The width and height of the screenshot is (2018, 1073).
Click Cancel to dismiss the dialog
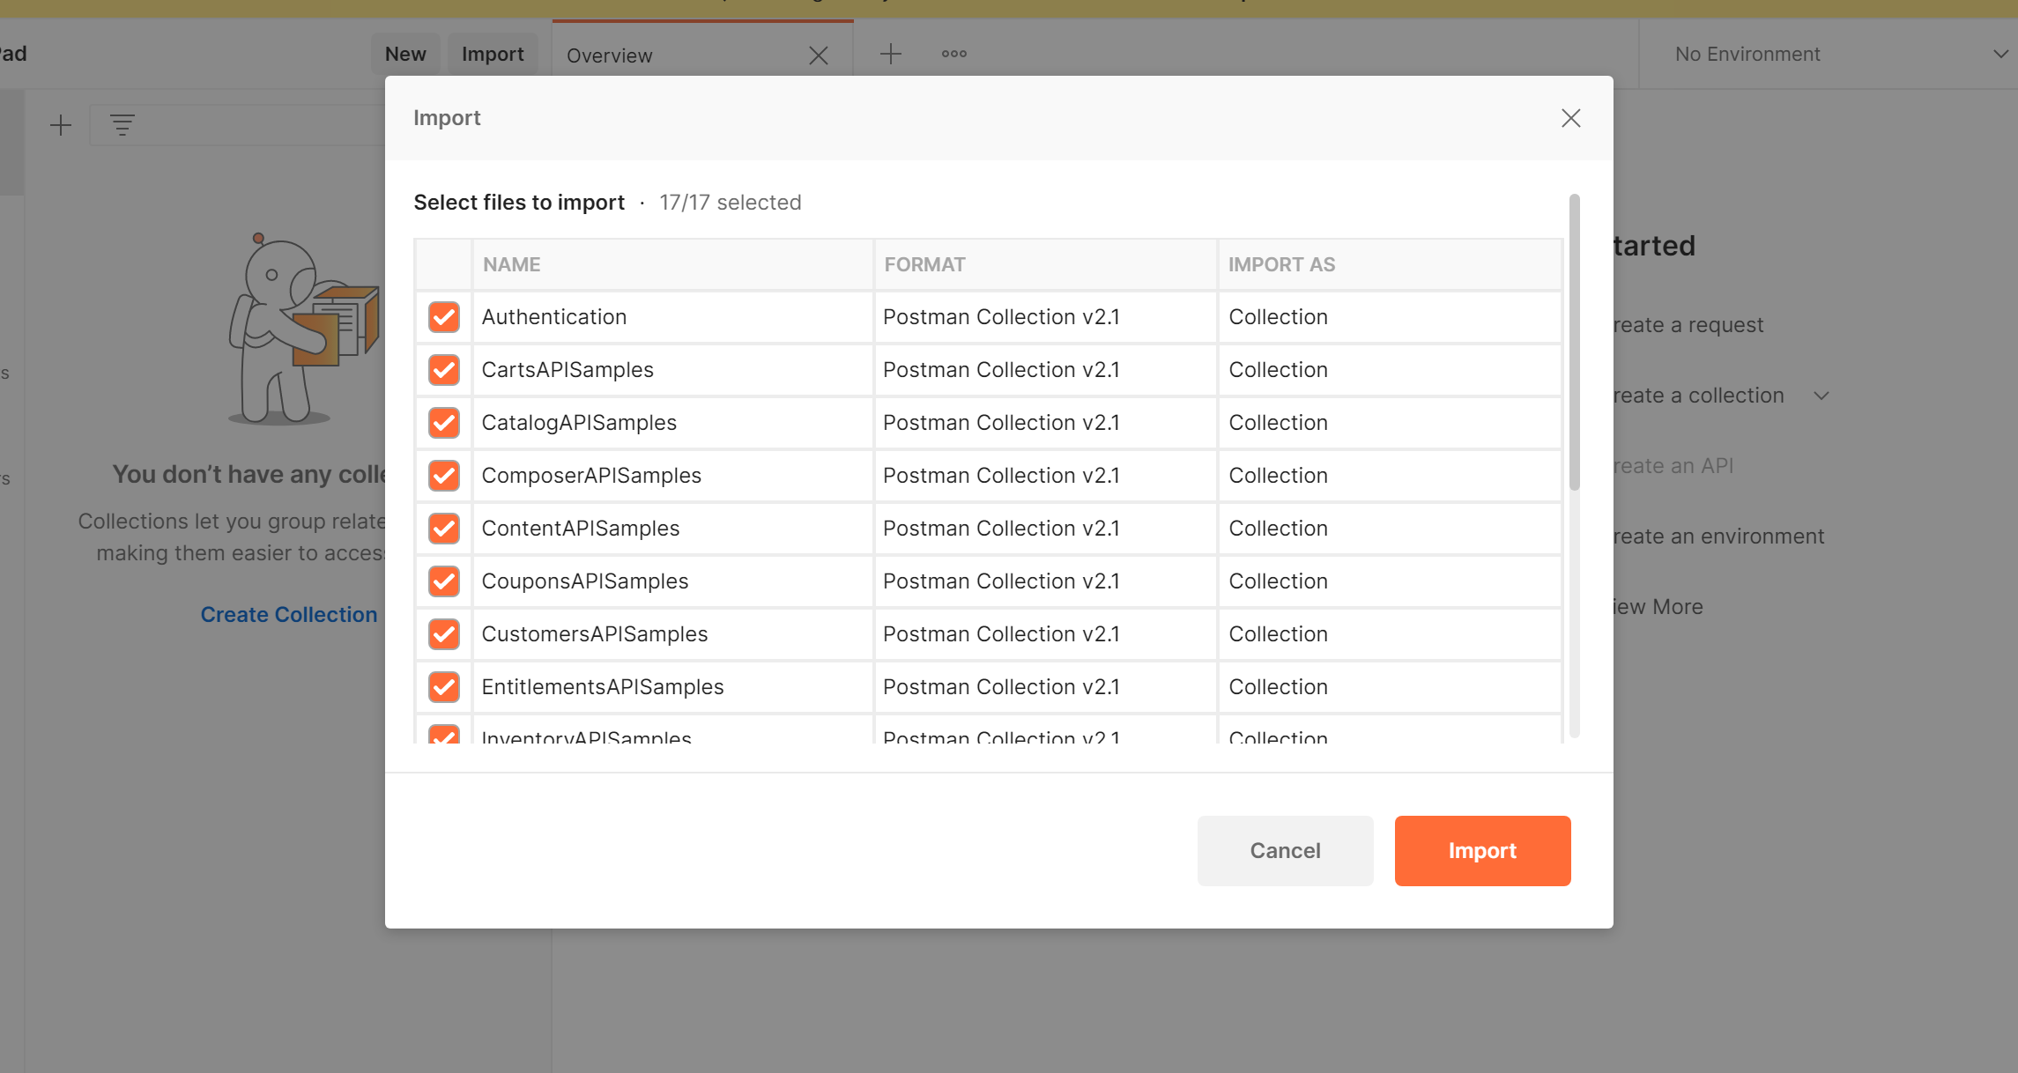pos(1284,850)
